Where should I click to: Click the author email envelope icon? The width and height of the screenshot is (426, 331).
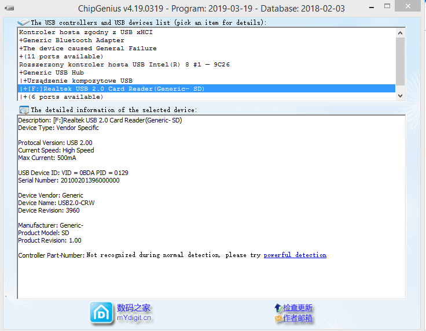278,318
